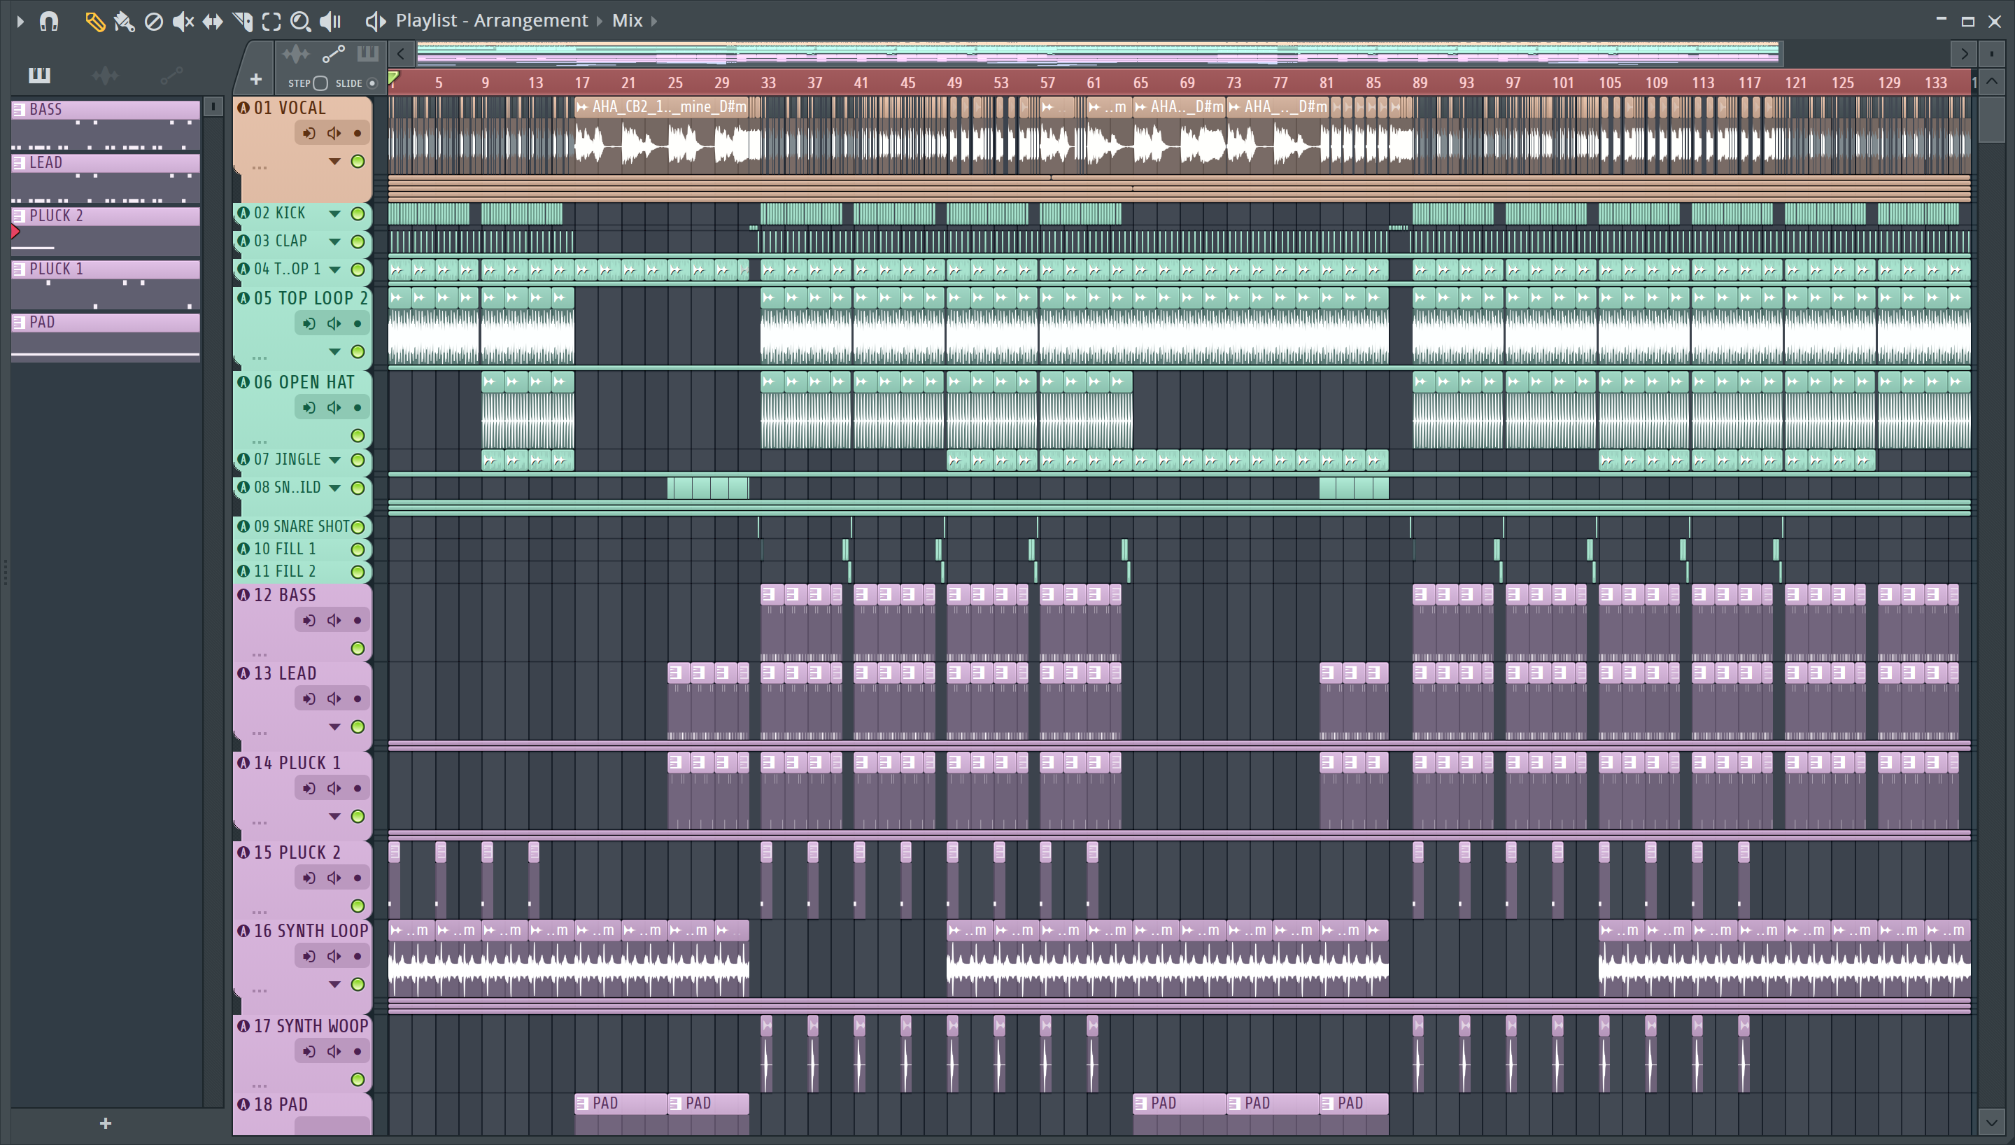2015x1145 pixels.
Task: Select the Delete tool
Action: point(154,21)
